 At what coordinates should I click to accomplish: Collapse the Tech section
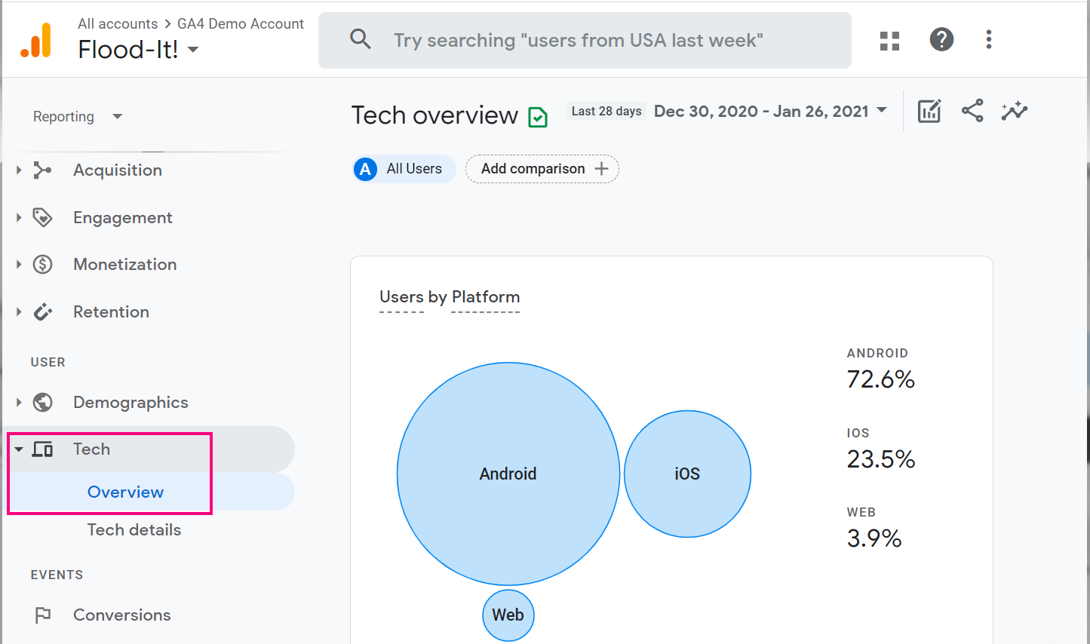[x=19, y=449]
